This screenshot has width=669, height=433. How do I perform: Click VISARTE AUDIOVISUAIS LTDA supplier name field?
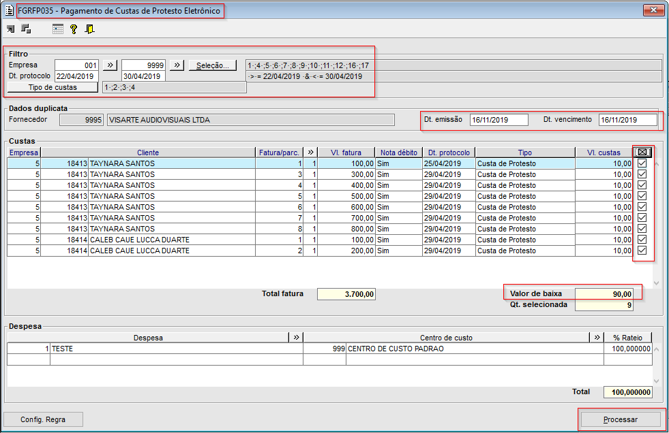coord(251,120)
